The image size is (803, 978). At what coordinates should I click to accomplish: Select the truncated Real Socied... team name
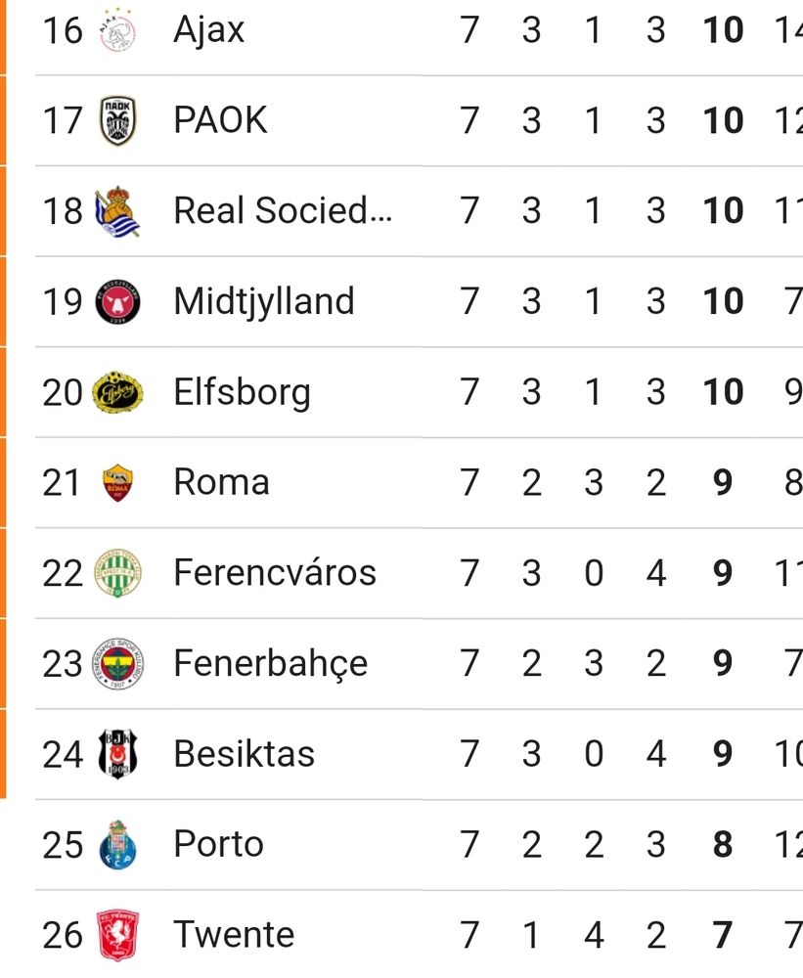(x=283, y=210)
